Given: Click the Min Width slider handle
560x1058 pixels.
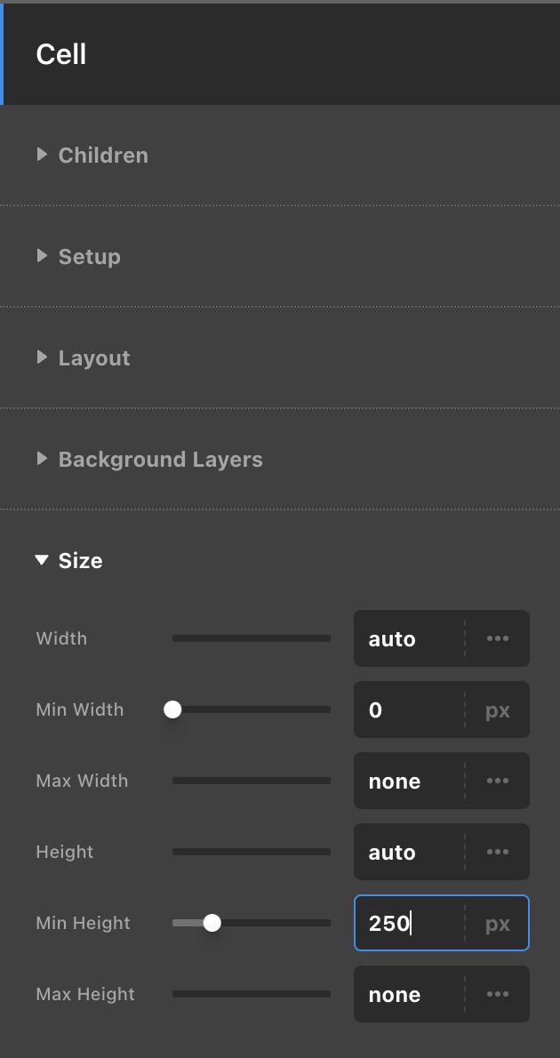Looking at the screenshot, I should click(173, 709).
